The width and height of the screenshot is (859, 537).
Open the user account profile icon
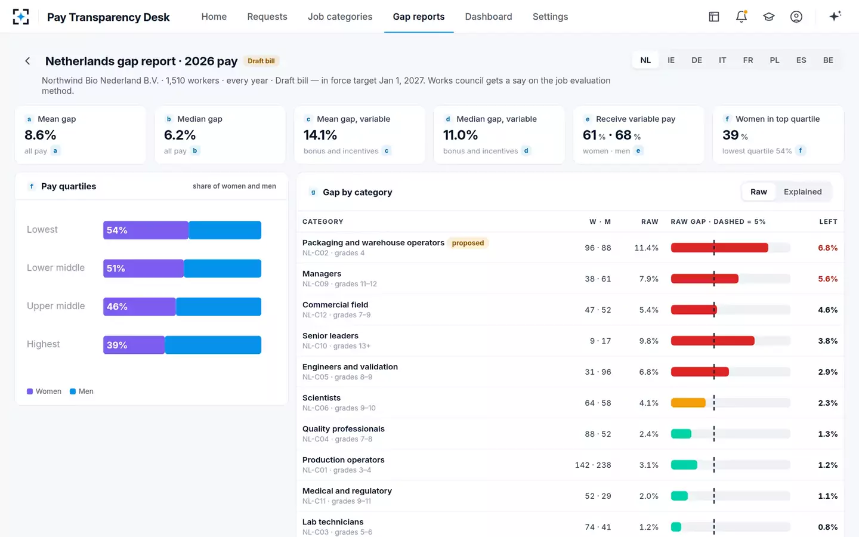pyautogui.click(x=796, y=17)
